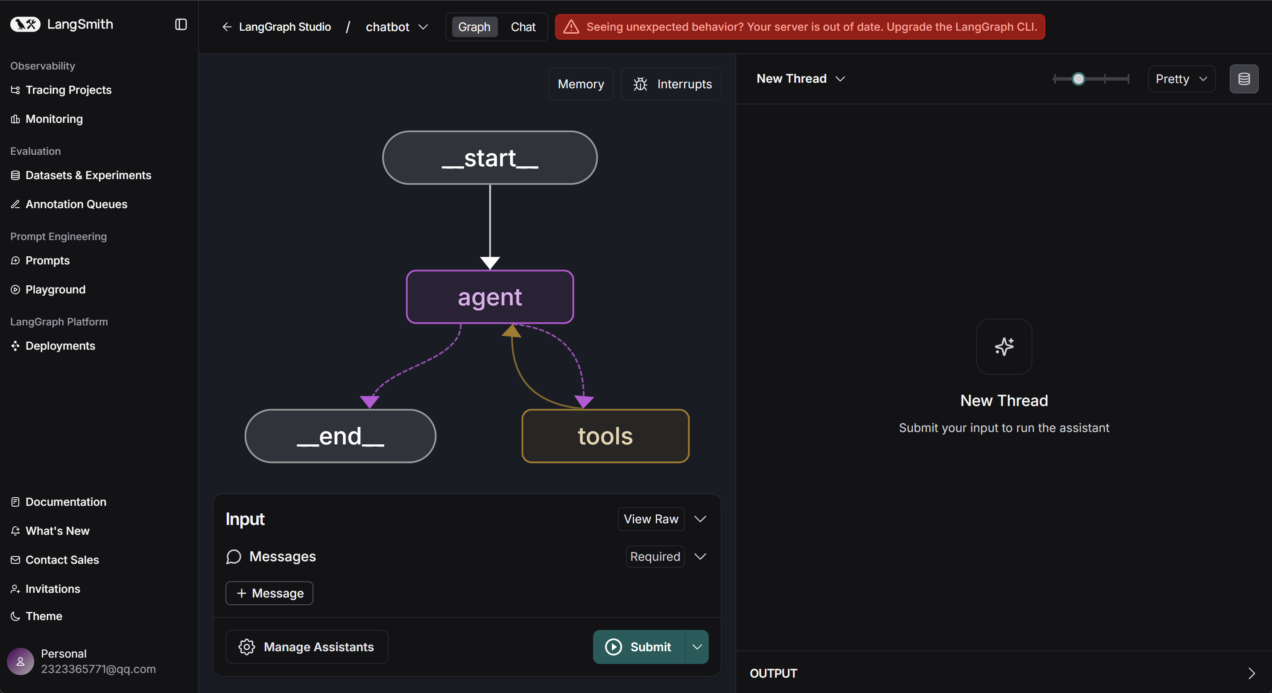Image resolution: width=1272 pixels, height=693 pixels.
Task: Adjust the detail level slider handle
Action: [x=1079, y=79]
